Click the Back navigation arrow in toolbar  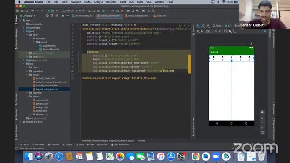[33, 11]
